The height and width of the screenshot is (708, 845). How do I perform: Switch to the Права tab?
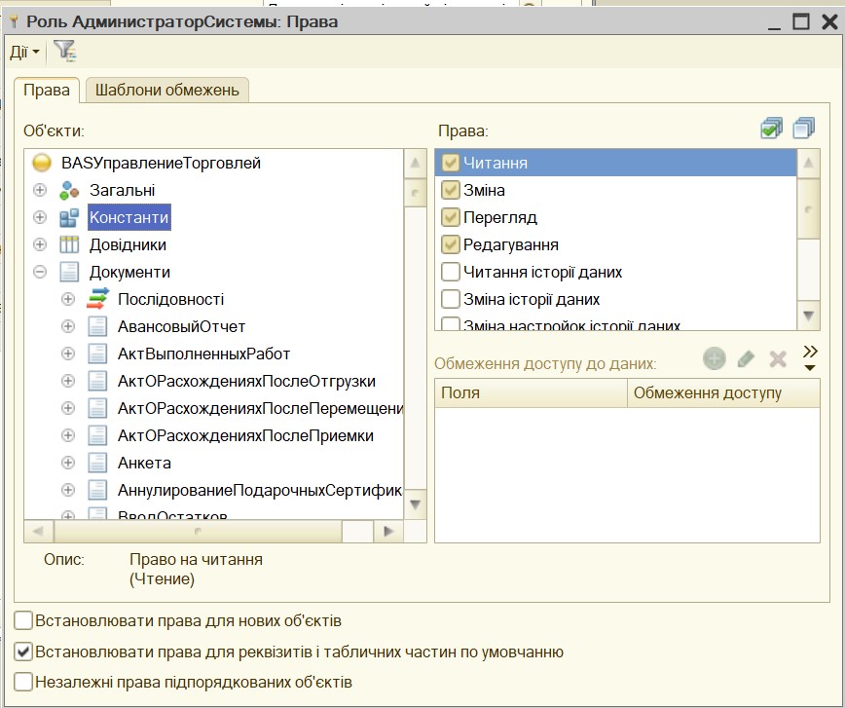tap(47, 90)
